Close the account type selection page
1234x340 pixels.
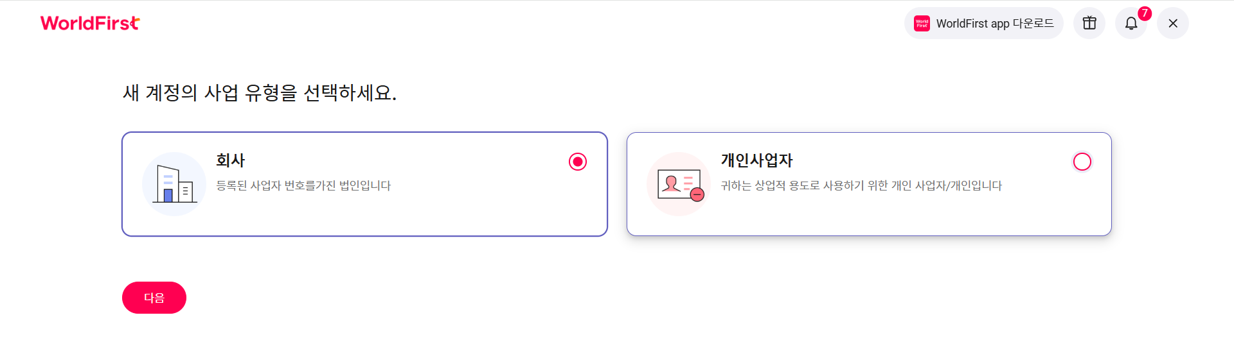[1173, 23]
